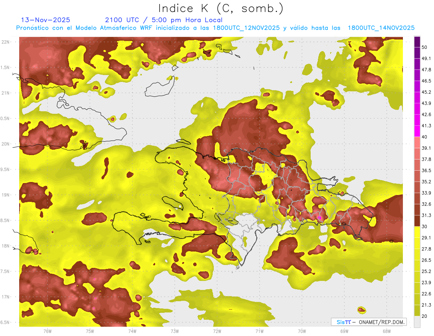Image resolution: width=434 pixels, height=336 pixels.
Task: Click the colorbar value "20"
Action: (425, 316)
